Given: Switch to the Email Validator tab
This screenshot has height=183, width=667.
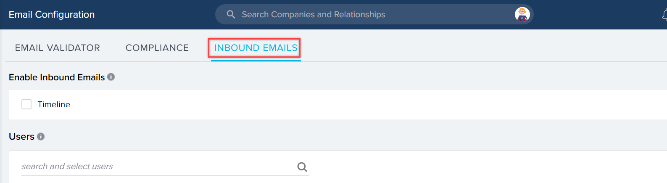Looking at the screenshot, I should click(x=58, y=48).
